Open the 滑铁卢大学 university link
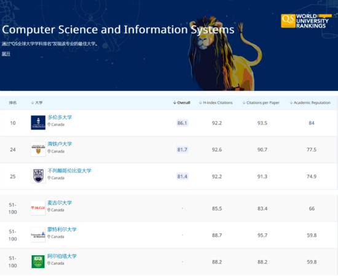The height and width of the screenshot is (276, 338). point(60,144)
